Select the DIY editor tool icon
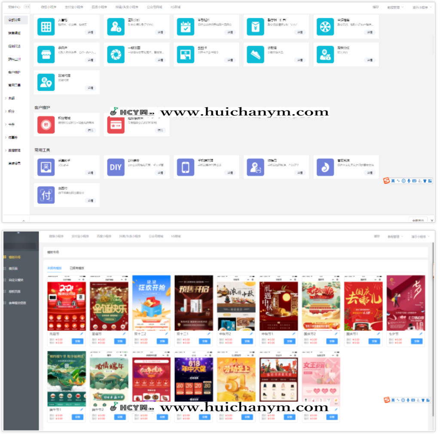 116,167
